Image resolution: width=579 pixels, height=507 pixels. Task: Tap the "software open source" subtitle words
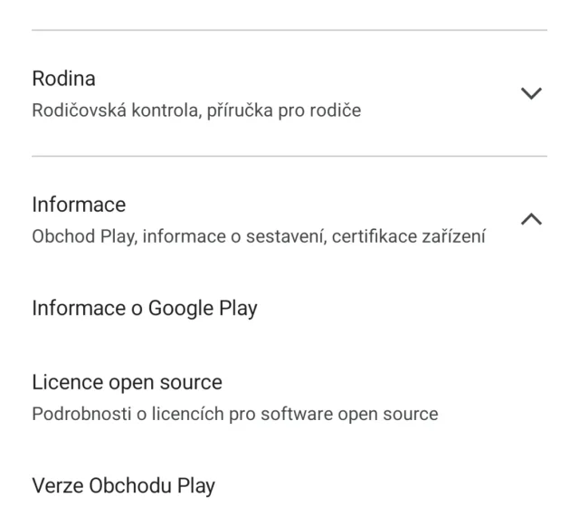(360, 415)
